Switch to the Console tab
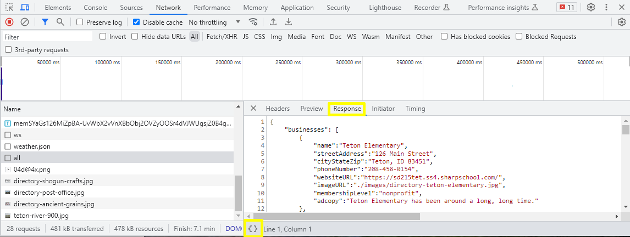This screenshot has height=237, width=630. [96, 8]
